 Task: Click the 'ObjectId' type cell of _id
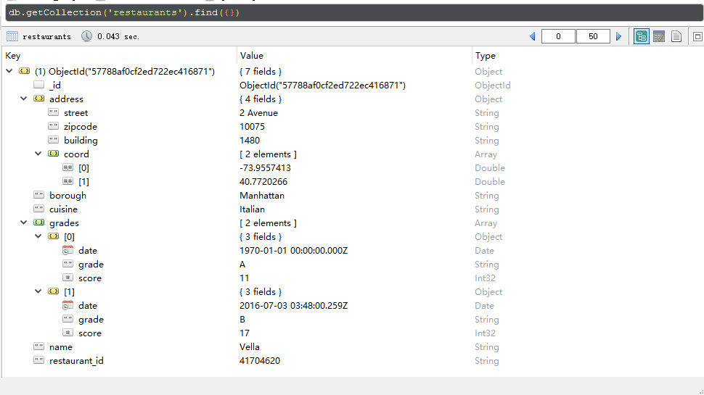tap(493, 86)
